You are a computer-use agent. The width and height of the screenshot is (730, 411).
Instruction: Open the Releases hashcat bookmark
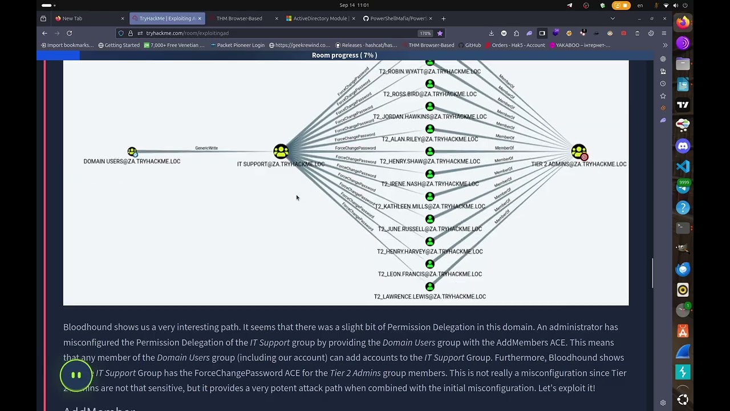click(x=366, y=45)
